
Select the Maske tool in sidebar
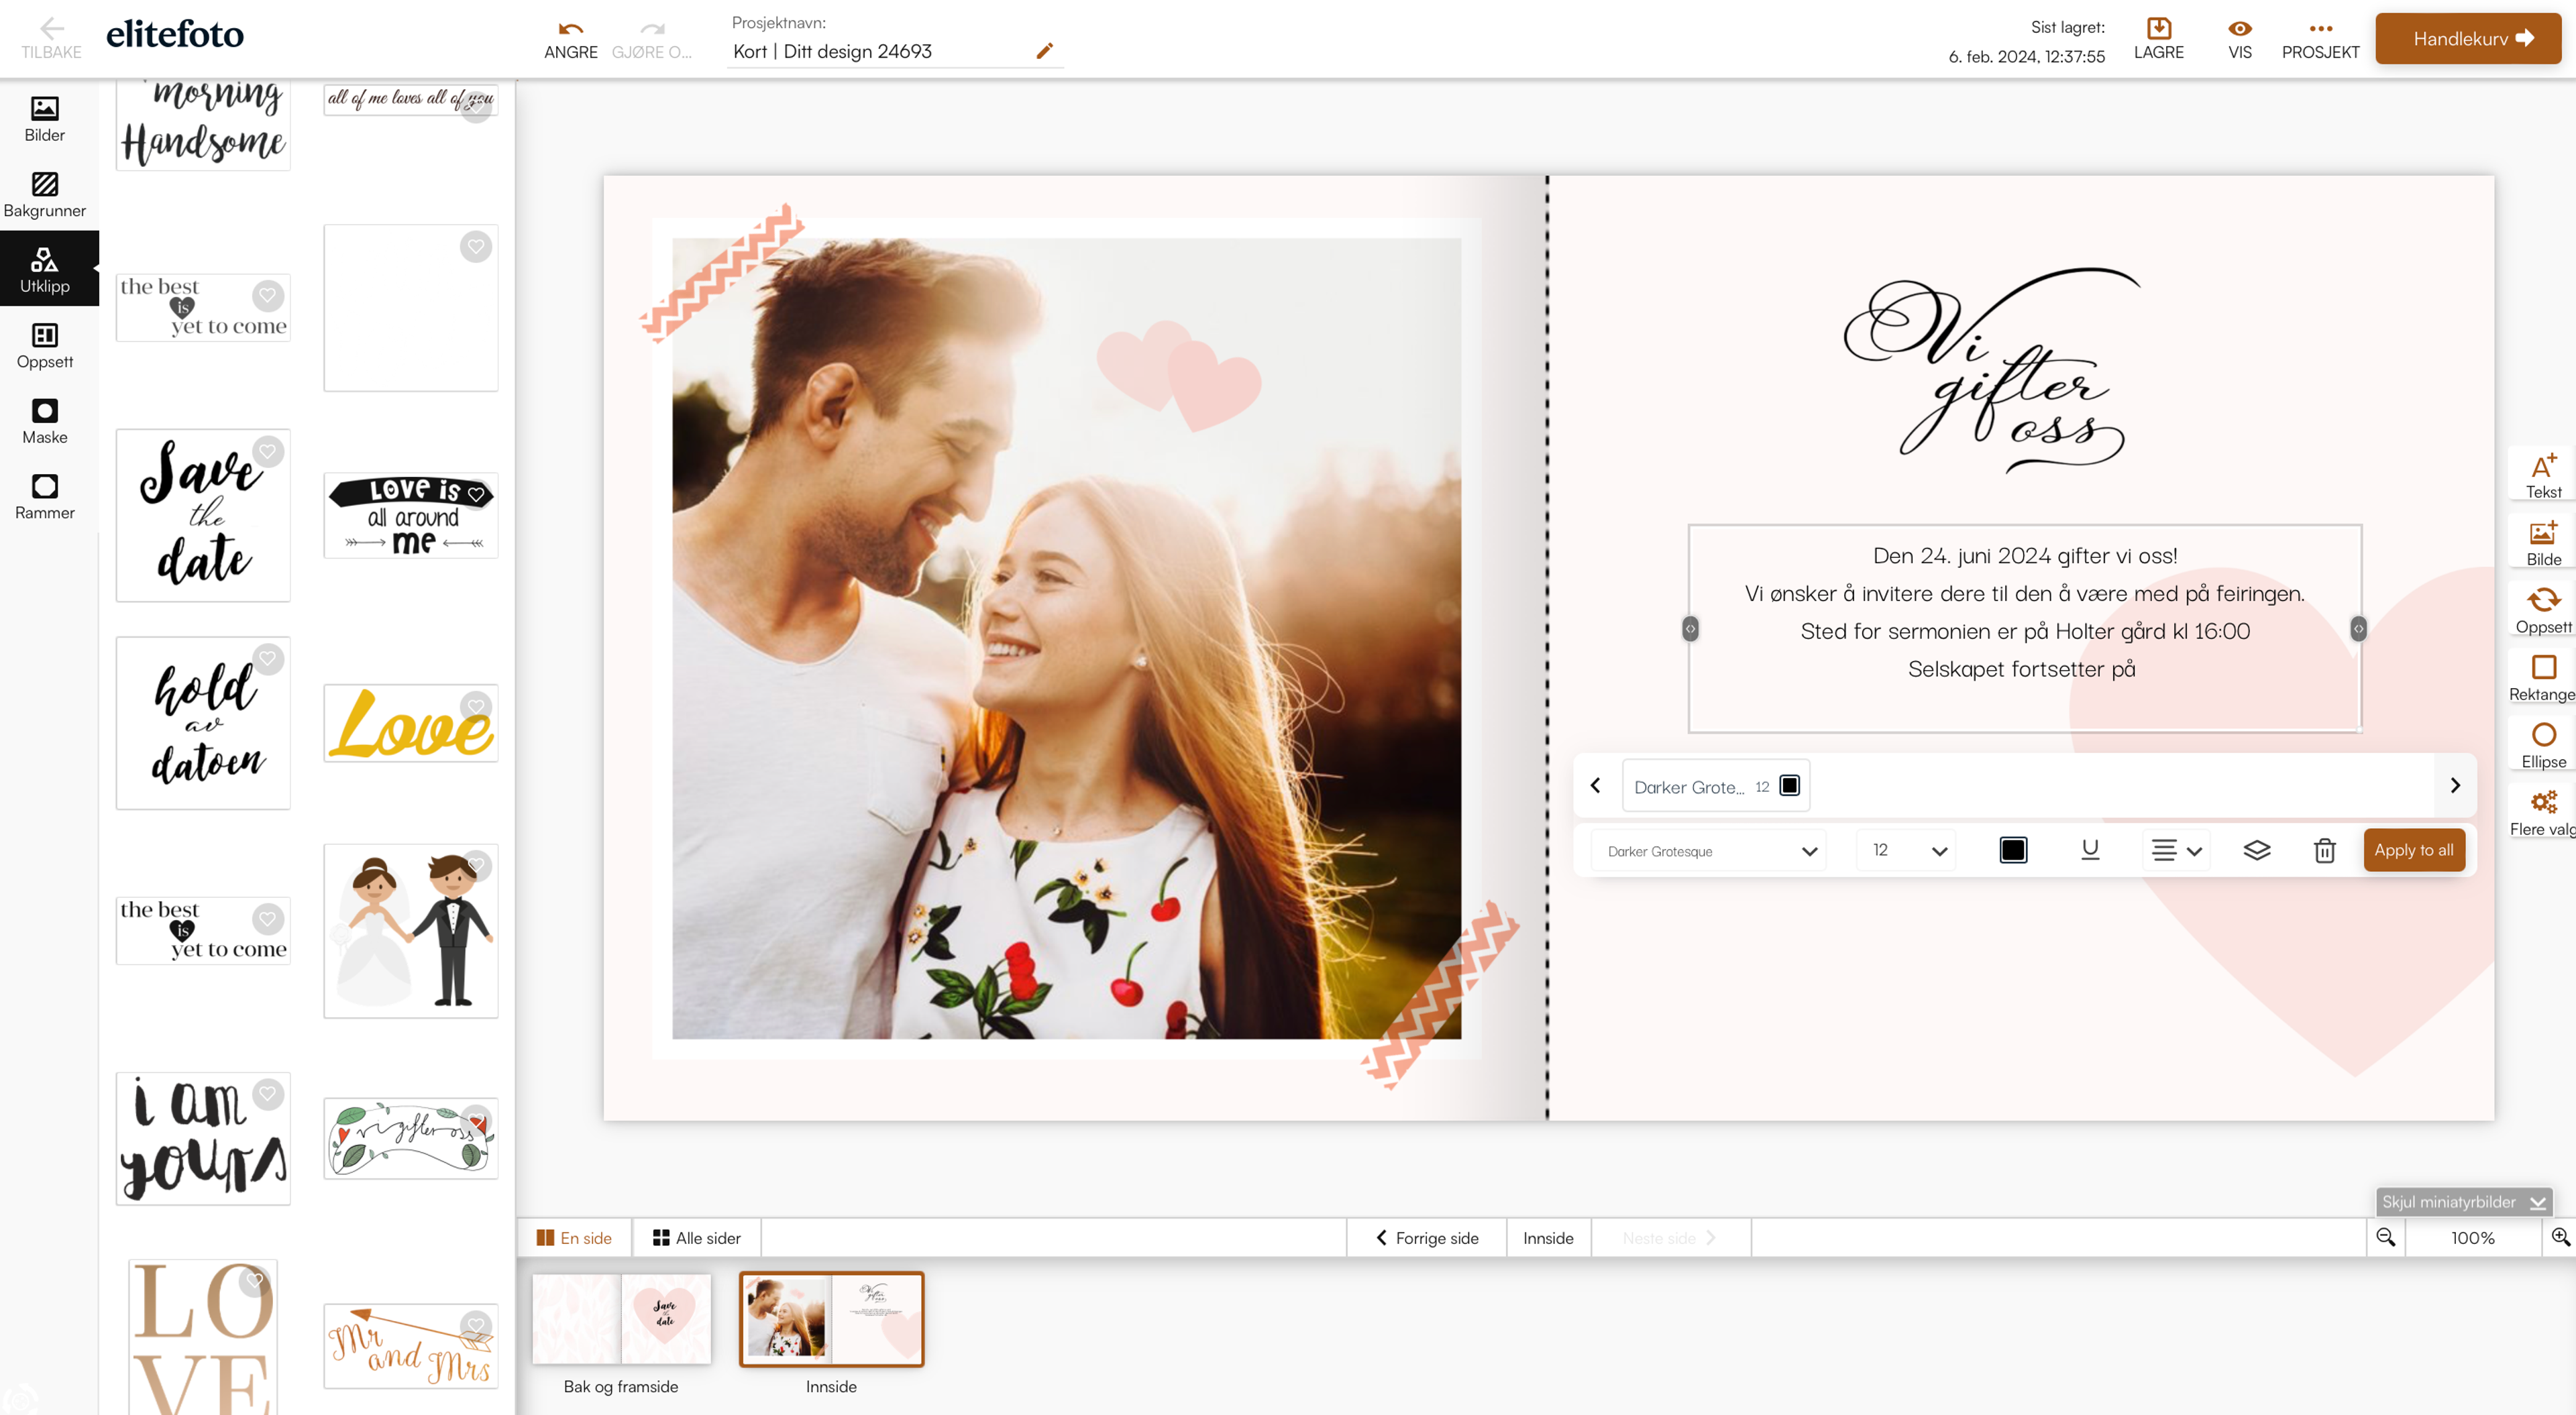click(x=44, y=421)
